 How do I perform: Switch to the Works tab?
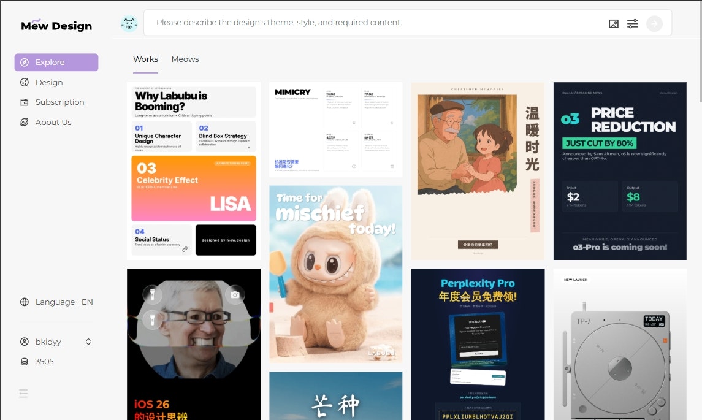[x=145, y=59]
